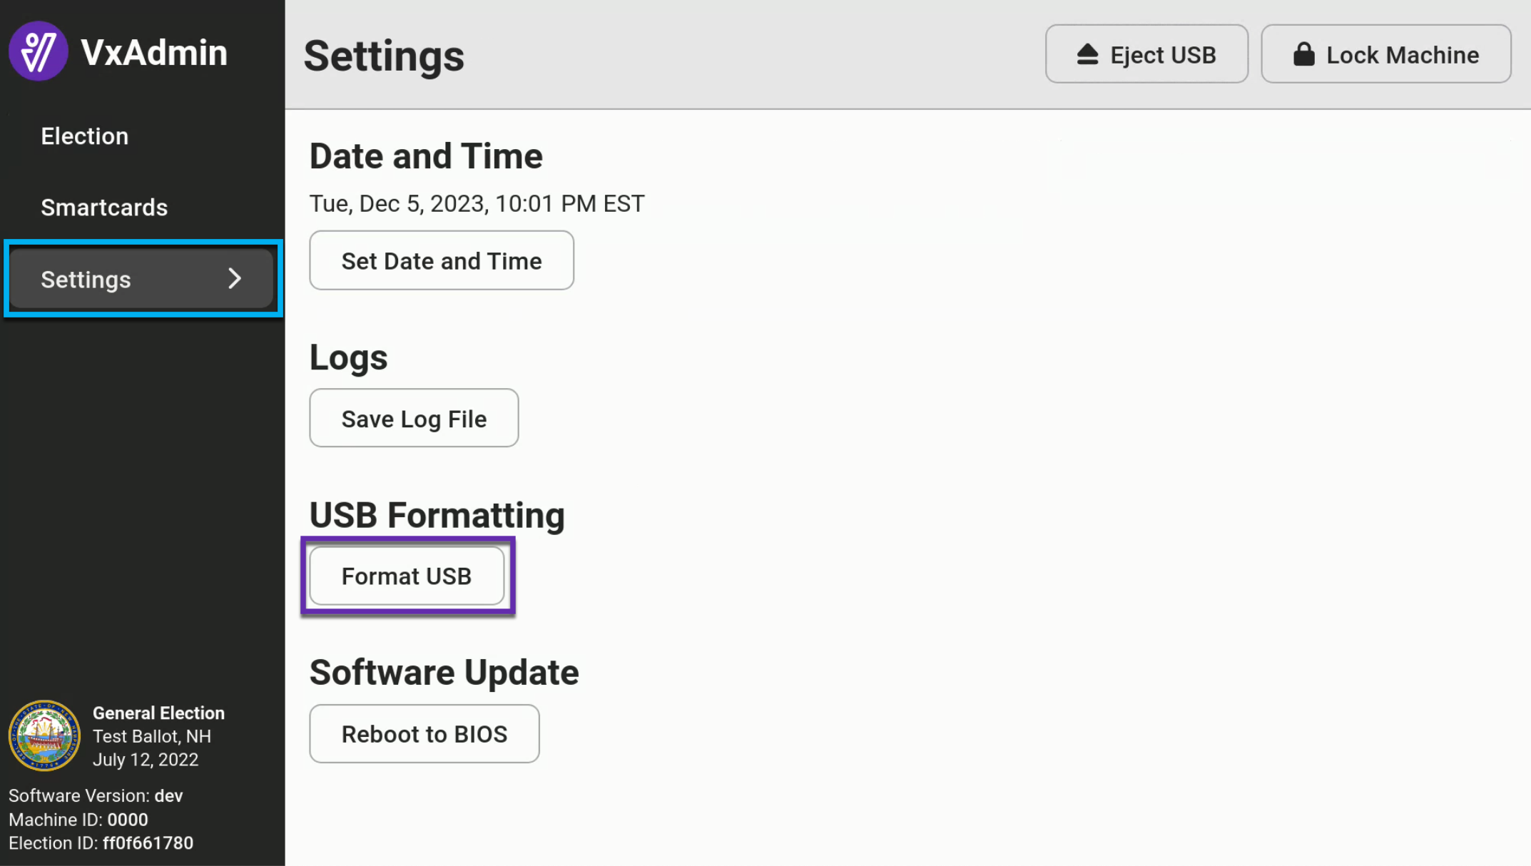The width and height of the screenshot is (1531, 866).
Task: Click the eject icon in Eject USB
Action: (x=1087, y=55)
